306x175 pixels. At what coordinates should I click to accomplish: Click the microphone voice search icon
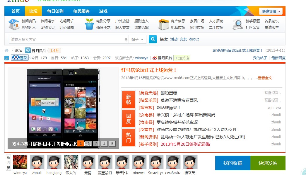pyautogui.click(x=126, y=40)
